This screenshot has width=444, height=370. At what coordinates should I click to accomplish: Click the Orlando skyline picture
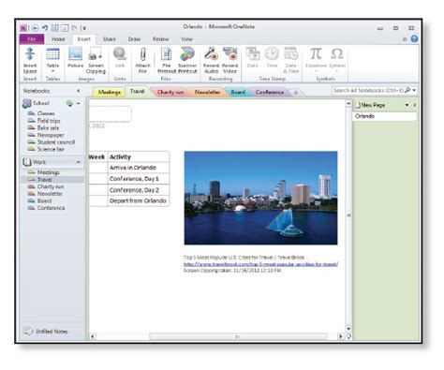(x=260, y=198)
